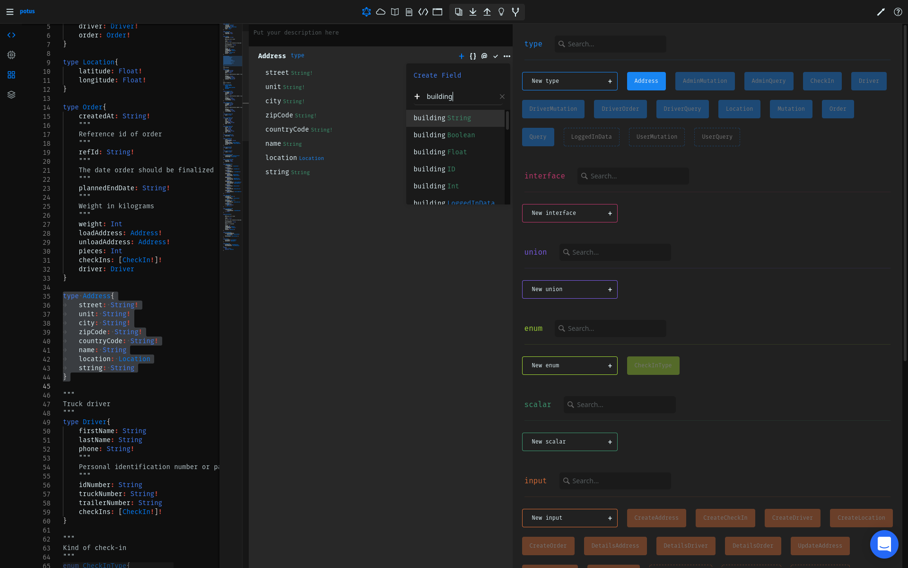This screenshot has height=568, width=908.
Task: Focus the input search field
Action: [615, 481]
